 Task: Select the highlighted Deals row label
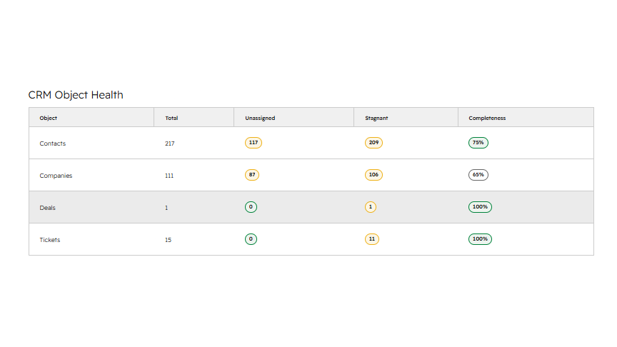tap(47, 208)
